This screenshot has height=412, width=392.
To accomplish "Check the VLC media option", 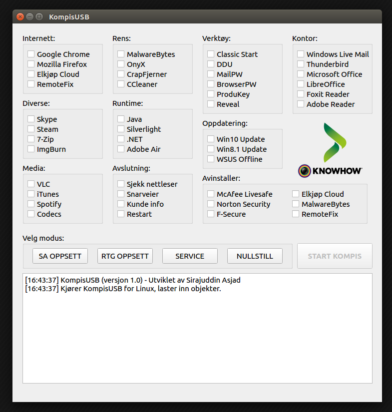I will pyautogui.click(x=31, y=184).
